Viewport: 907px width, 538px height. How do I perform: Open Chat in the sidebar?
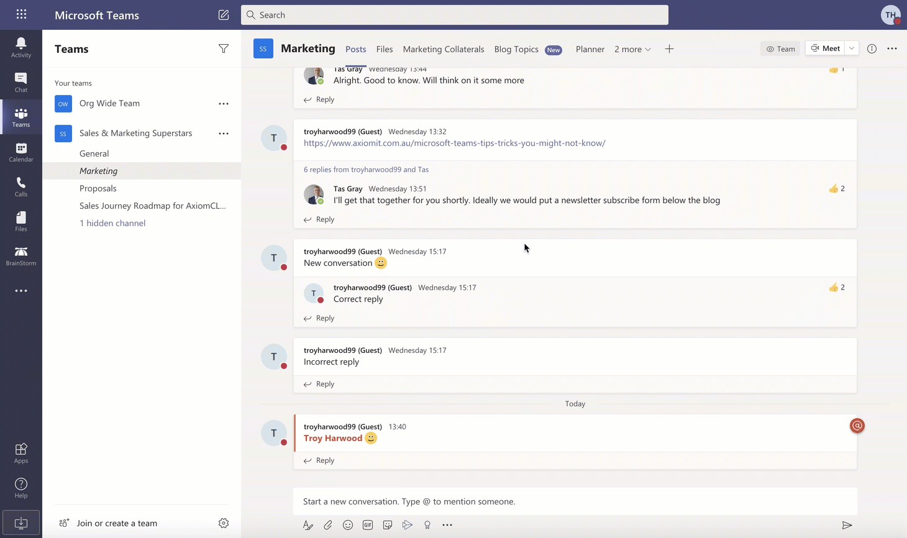pos(21,82)
